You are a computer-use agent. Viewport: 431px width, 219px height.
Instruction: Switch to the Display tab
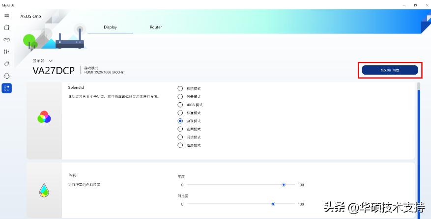(110, 27)
